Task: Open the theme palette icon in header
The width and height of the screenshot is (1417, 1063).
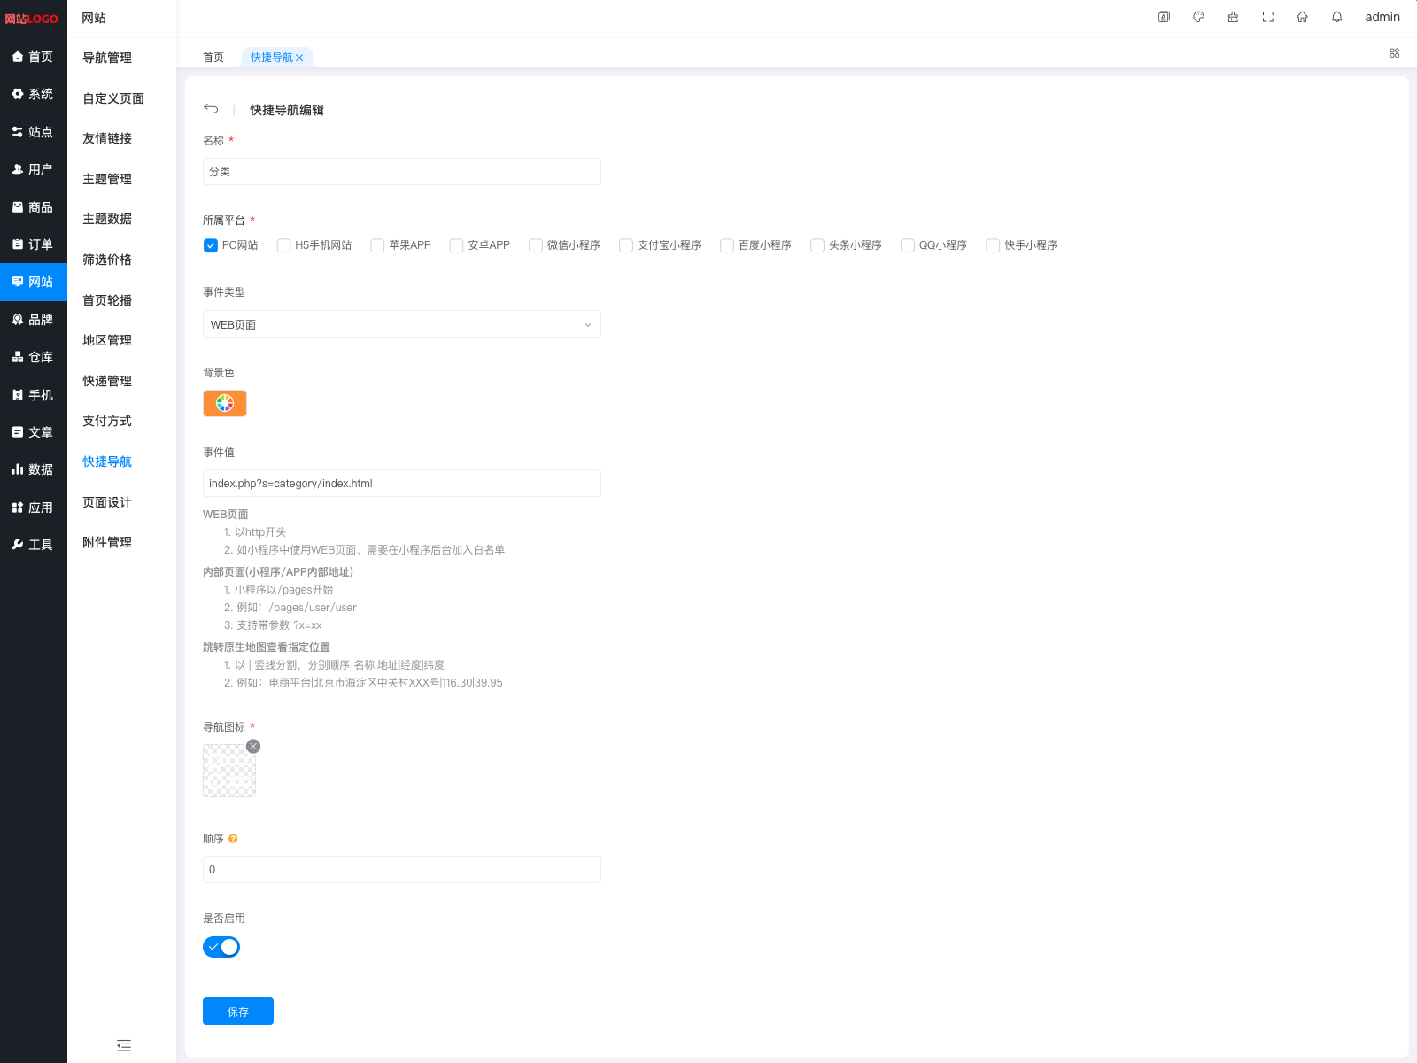Action: tap(1198, 17)
